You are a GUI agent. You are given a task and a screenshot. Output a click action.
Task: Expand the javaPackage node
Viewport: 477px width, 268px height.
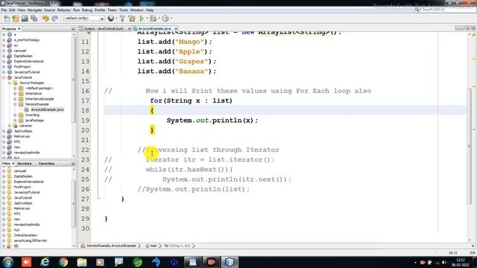pyautogui.click(x=15, y=121)
